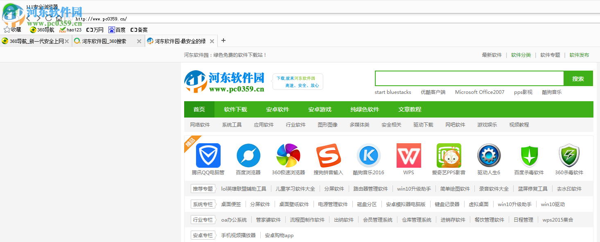Open the wps2015集合 link
600x242 pixels.
click(558, 220)
